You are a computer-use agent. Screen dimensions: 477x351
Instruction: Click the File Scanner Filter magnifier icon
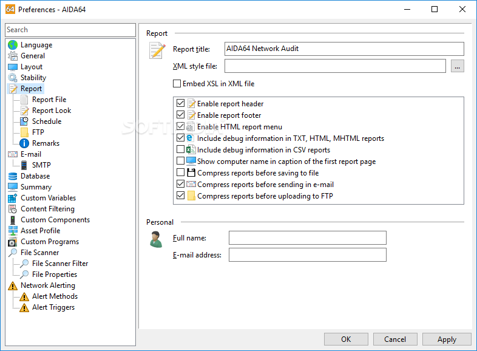24,264
